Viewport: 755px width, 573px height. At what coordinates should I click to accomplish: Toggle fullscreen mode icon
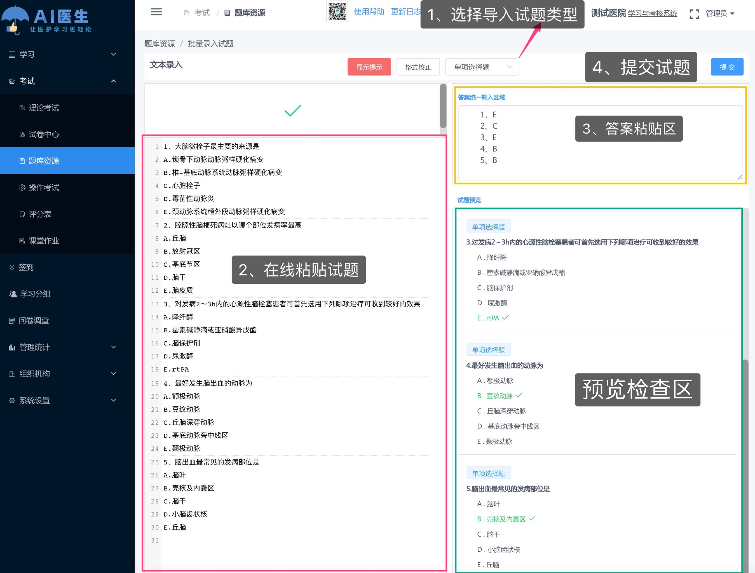pos(694,14)
